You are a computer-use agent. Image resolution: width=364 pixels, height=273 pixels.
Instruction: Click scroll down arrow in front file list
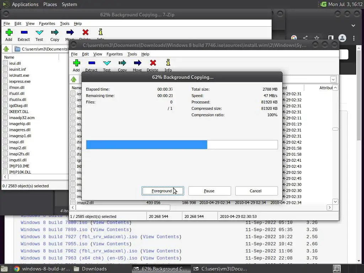(335, 202)
